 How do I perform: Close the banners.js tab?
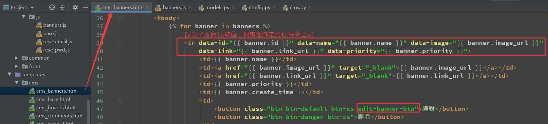pos(190,7)
